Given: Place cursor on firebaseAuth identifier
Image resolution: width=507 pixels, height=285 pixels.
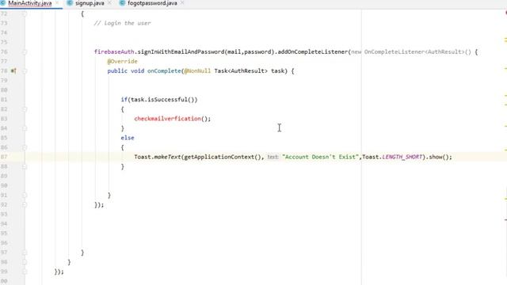Looking at the screenshot, I should (114, 51).
